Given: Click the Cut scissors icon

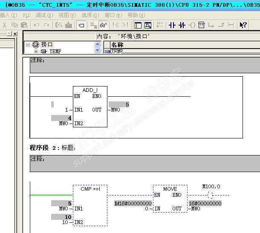Looking at the screenshot, I should click(5, 25).
